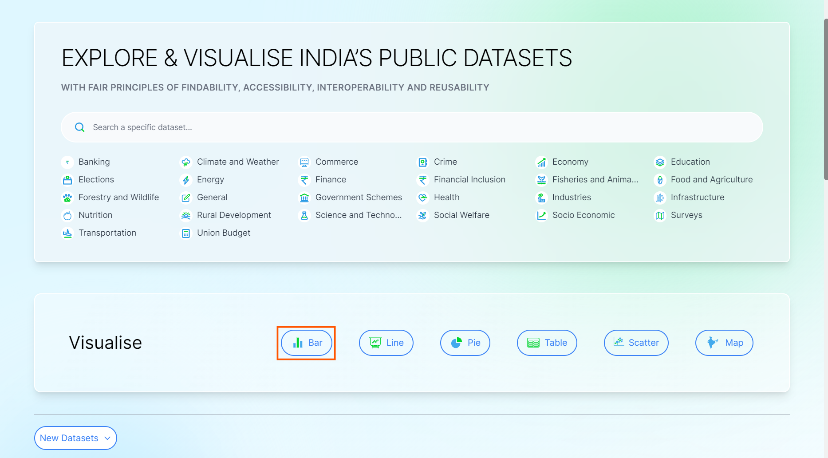Click the magnifier search icon
The height and width of the screenshot is (458, 828).
click(80, 127)
